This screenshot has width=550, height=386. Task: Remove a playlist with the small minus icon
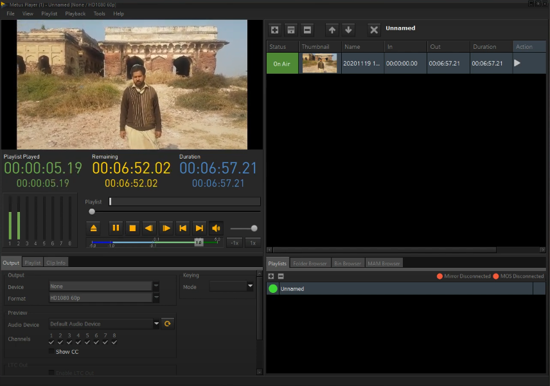(281, 276)
